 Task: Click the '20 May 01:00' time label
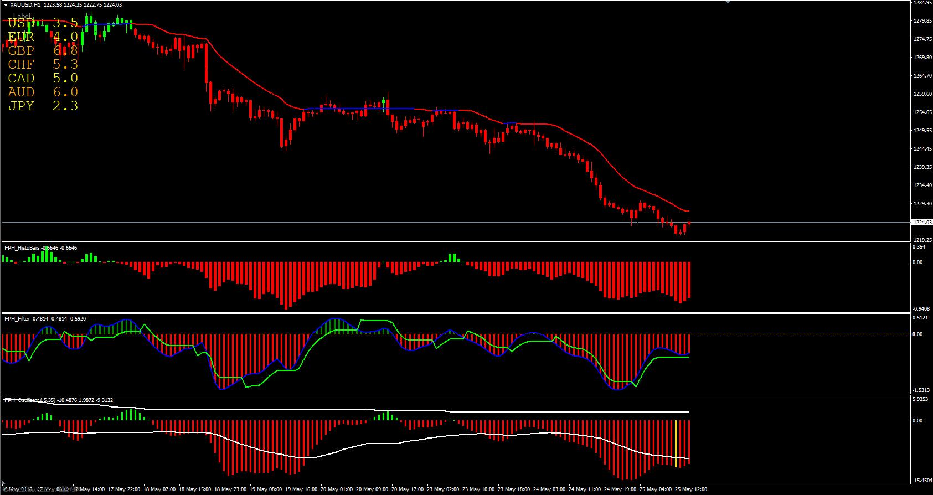[x=337, y=489]
